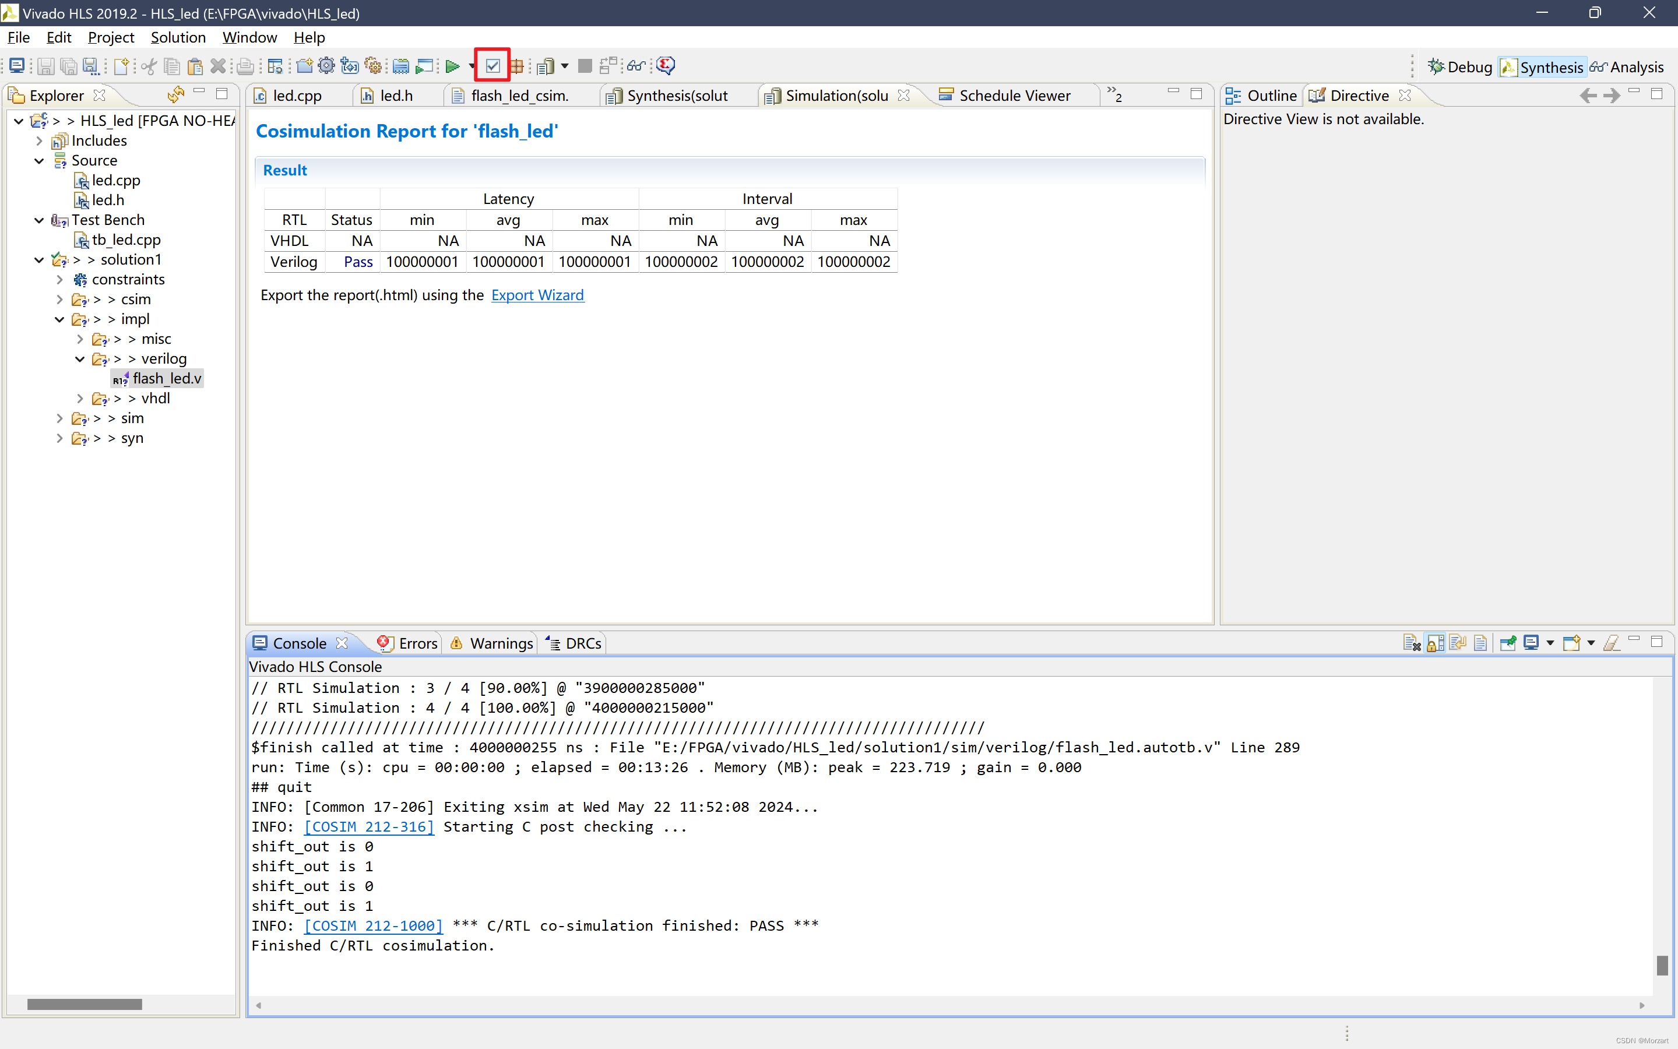1678x1049 pixels.
Task: Show hidden editor tabs overflow list
Action: point(1114,94)
